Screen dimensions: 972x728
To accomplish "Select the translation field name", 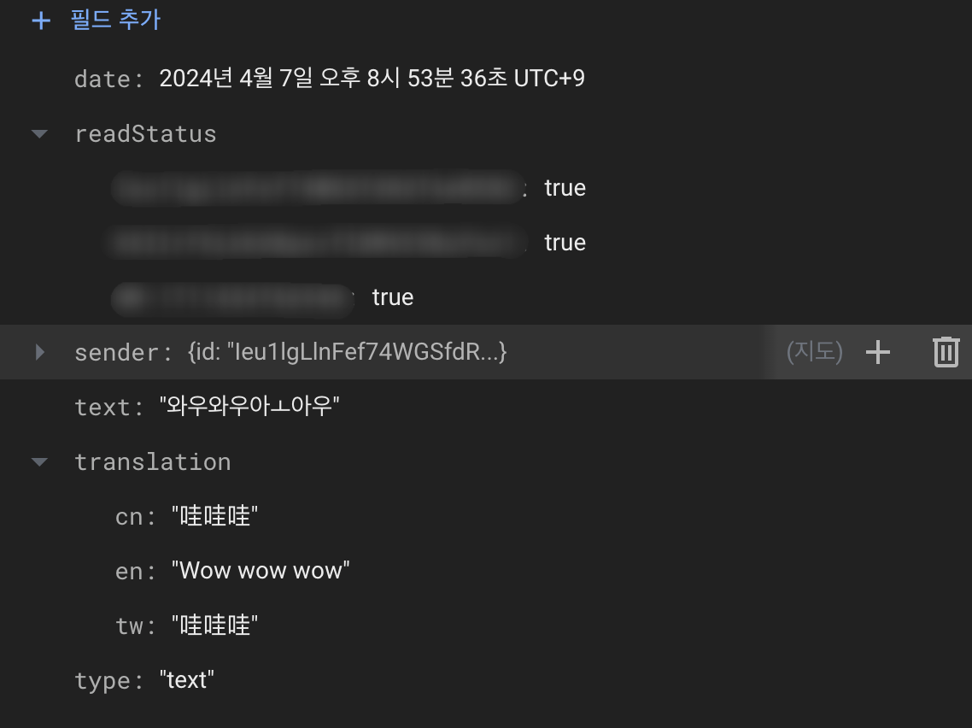I will click(152, 462).
